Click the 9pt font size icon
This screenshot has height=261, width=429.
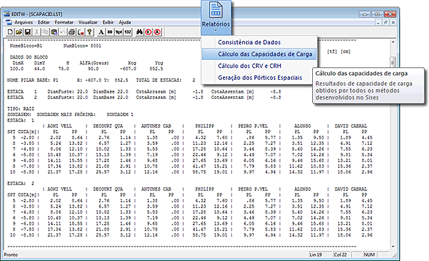pos(119,32)
